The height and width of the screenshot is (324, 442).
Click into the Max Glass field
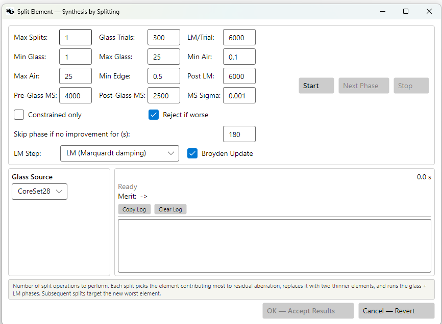[164, 57]
